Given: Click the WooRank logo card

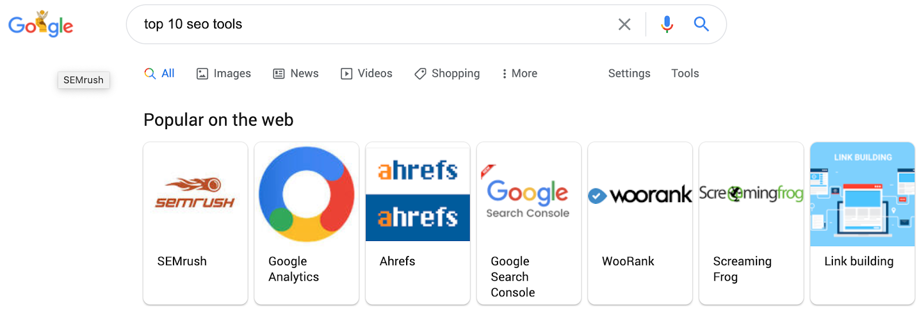Looking at the screenshot, I should pyautogui.click(x=640, y=223).
